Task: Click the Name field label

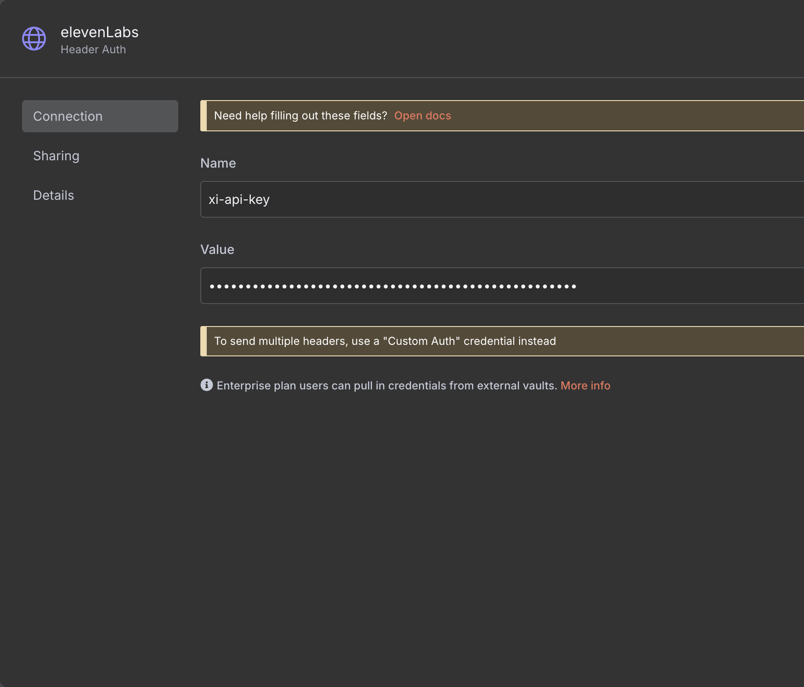Action: click(x=218, y=163)
